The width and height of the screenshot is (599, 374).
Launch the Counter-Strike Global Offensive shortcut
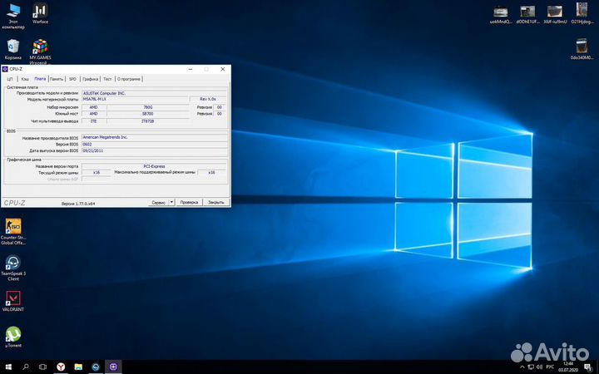[13, 231]
